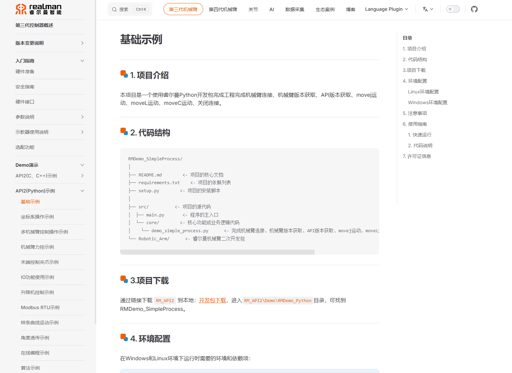Select the 第三代机械臂 pill toggle
512x373 pixels.
(183, 9)
